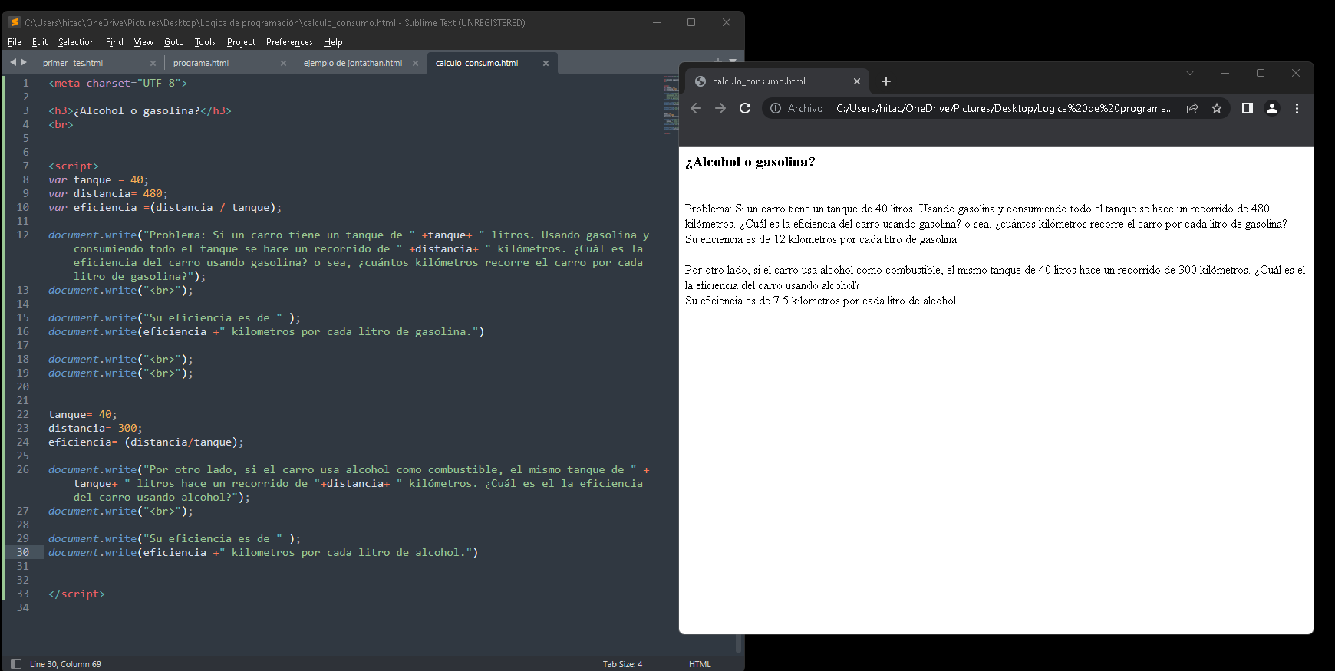Image resolution: width=1335 pixels, height=671 pixels.
Task: Click the Chrome reload page icon
Action: coord(744,108)
